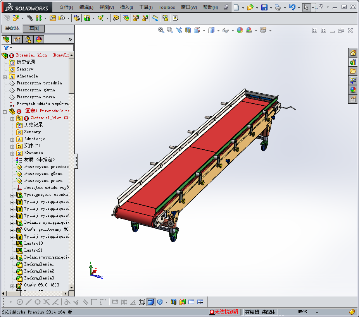Open the DisplayManager tab icon
Screen dimensions: 359x317
[39, 39]
